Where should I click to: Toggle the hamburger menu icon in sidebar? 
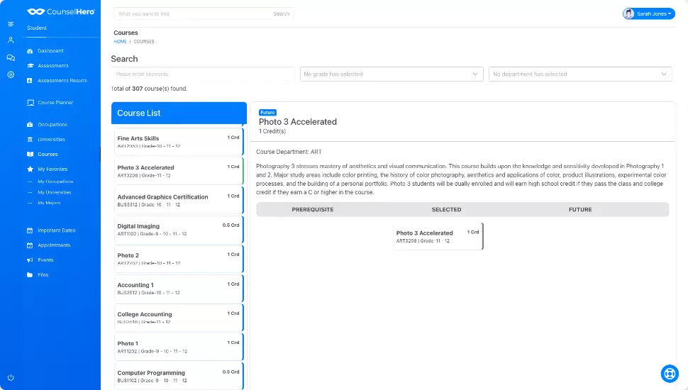click(11, 24)
